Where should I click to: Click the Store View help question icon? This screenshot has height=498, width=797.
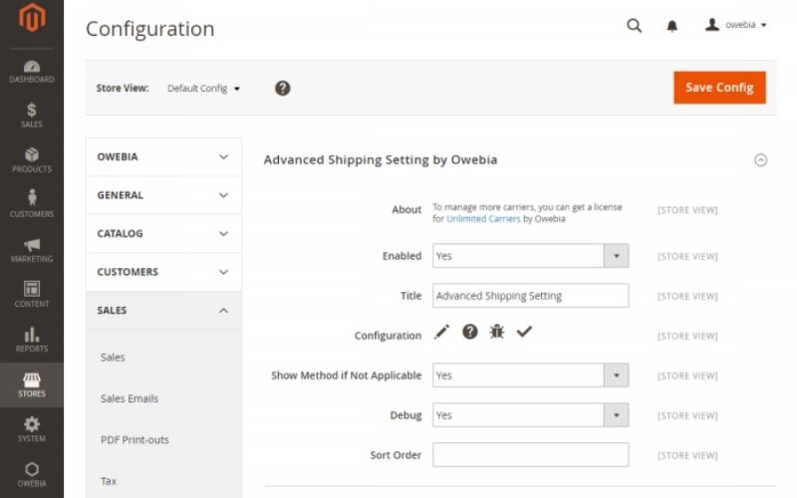coord(283,88)
